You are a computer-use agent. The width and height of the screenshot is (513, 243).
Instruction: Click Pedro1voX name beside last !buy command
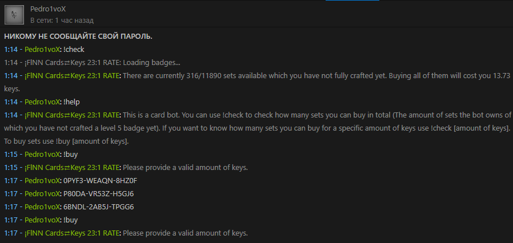[42, 220]
